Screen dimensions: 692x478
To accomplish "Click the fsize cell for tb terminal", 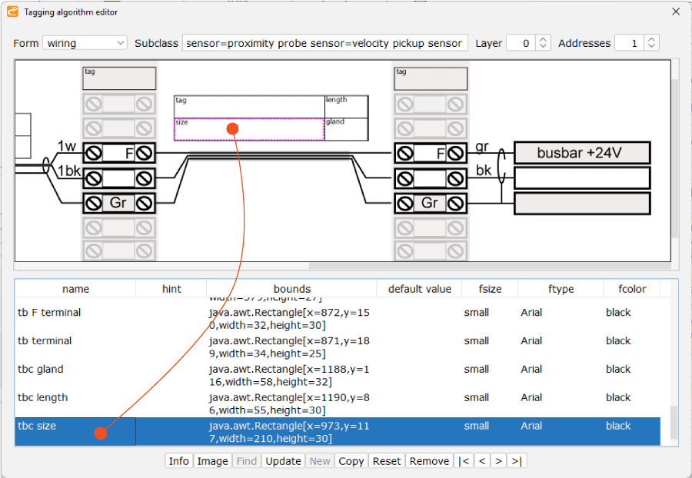I will (490, 347).
